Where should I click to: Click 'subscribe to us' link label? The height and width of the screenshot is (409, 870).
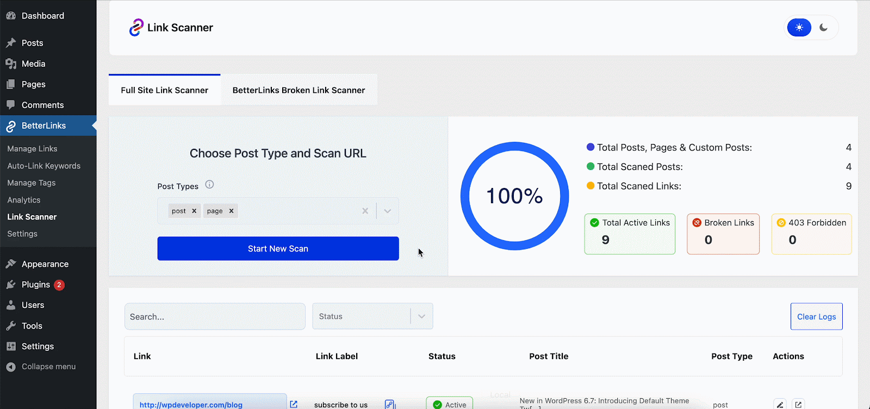tap(341, 405)
